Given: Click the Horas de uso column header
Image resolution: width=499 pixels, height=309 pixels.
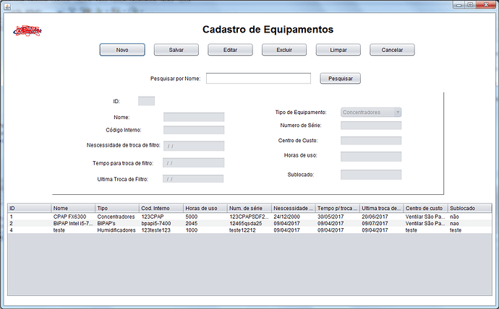Looking at the screenshot, I should point(205,208).
